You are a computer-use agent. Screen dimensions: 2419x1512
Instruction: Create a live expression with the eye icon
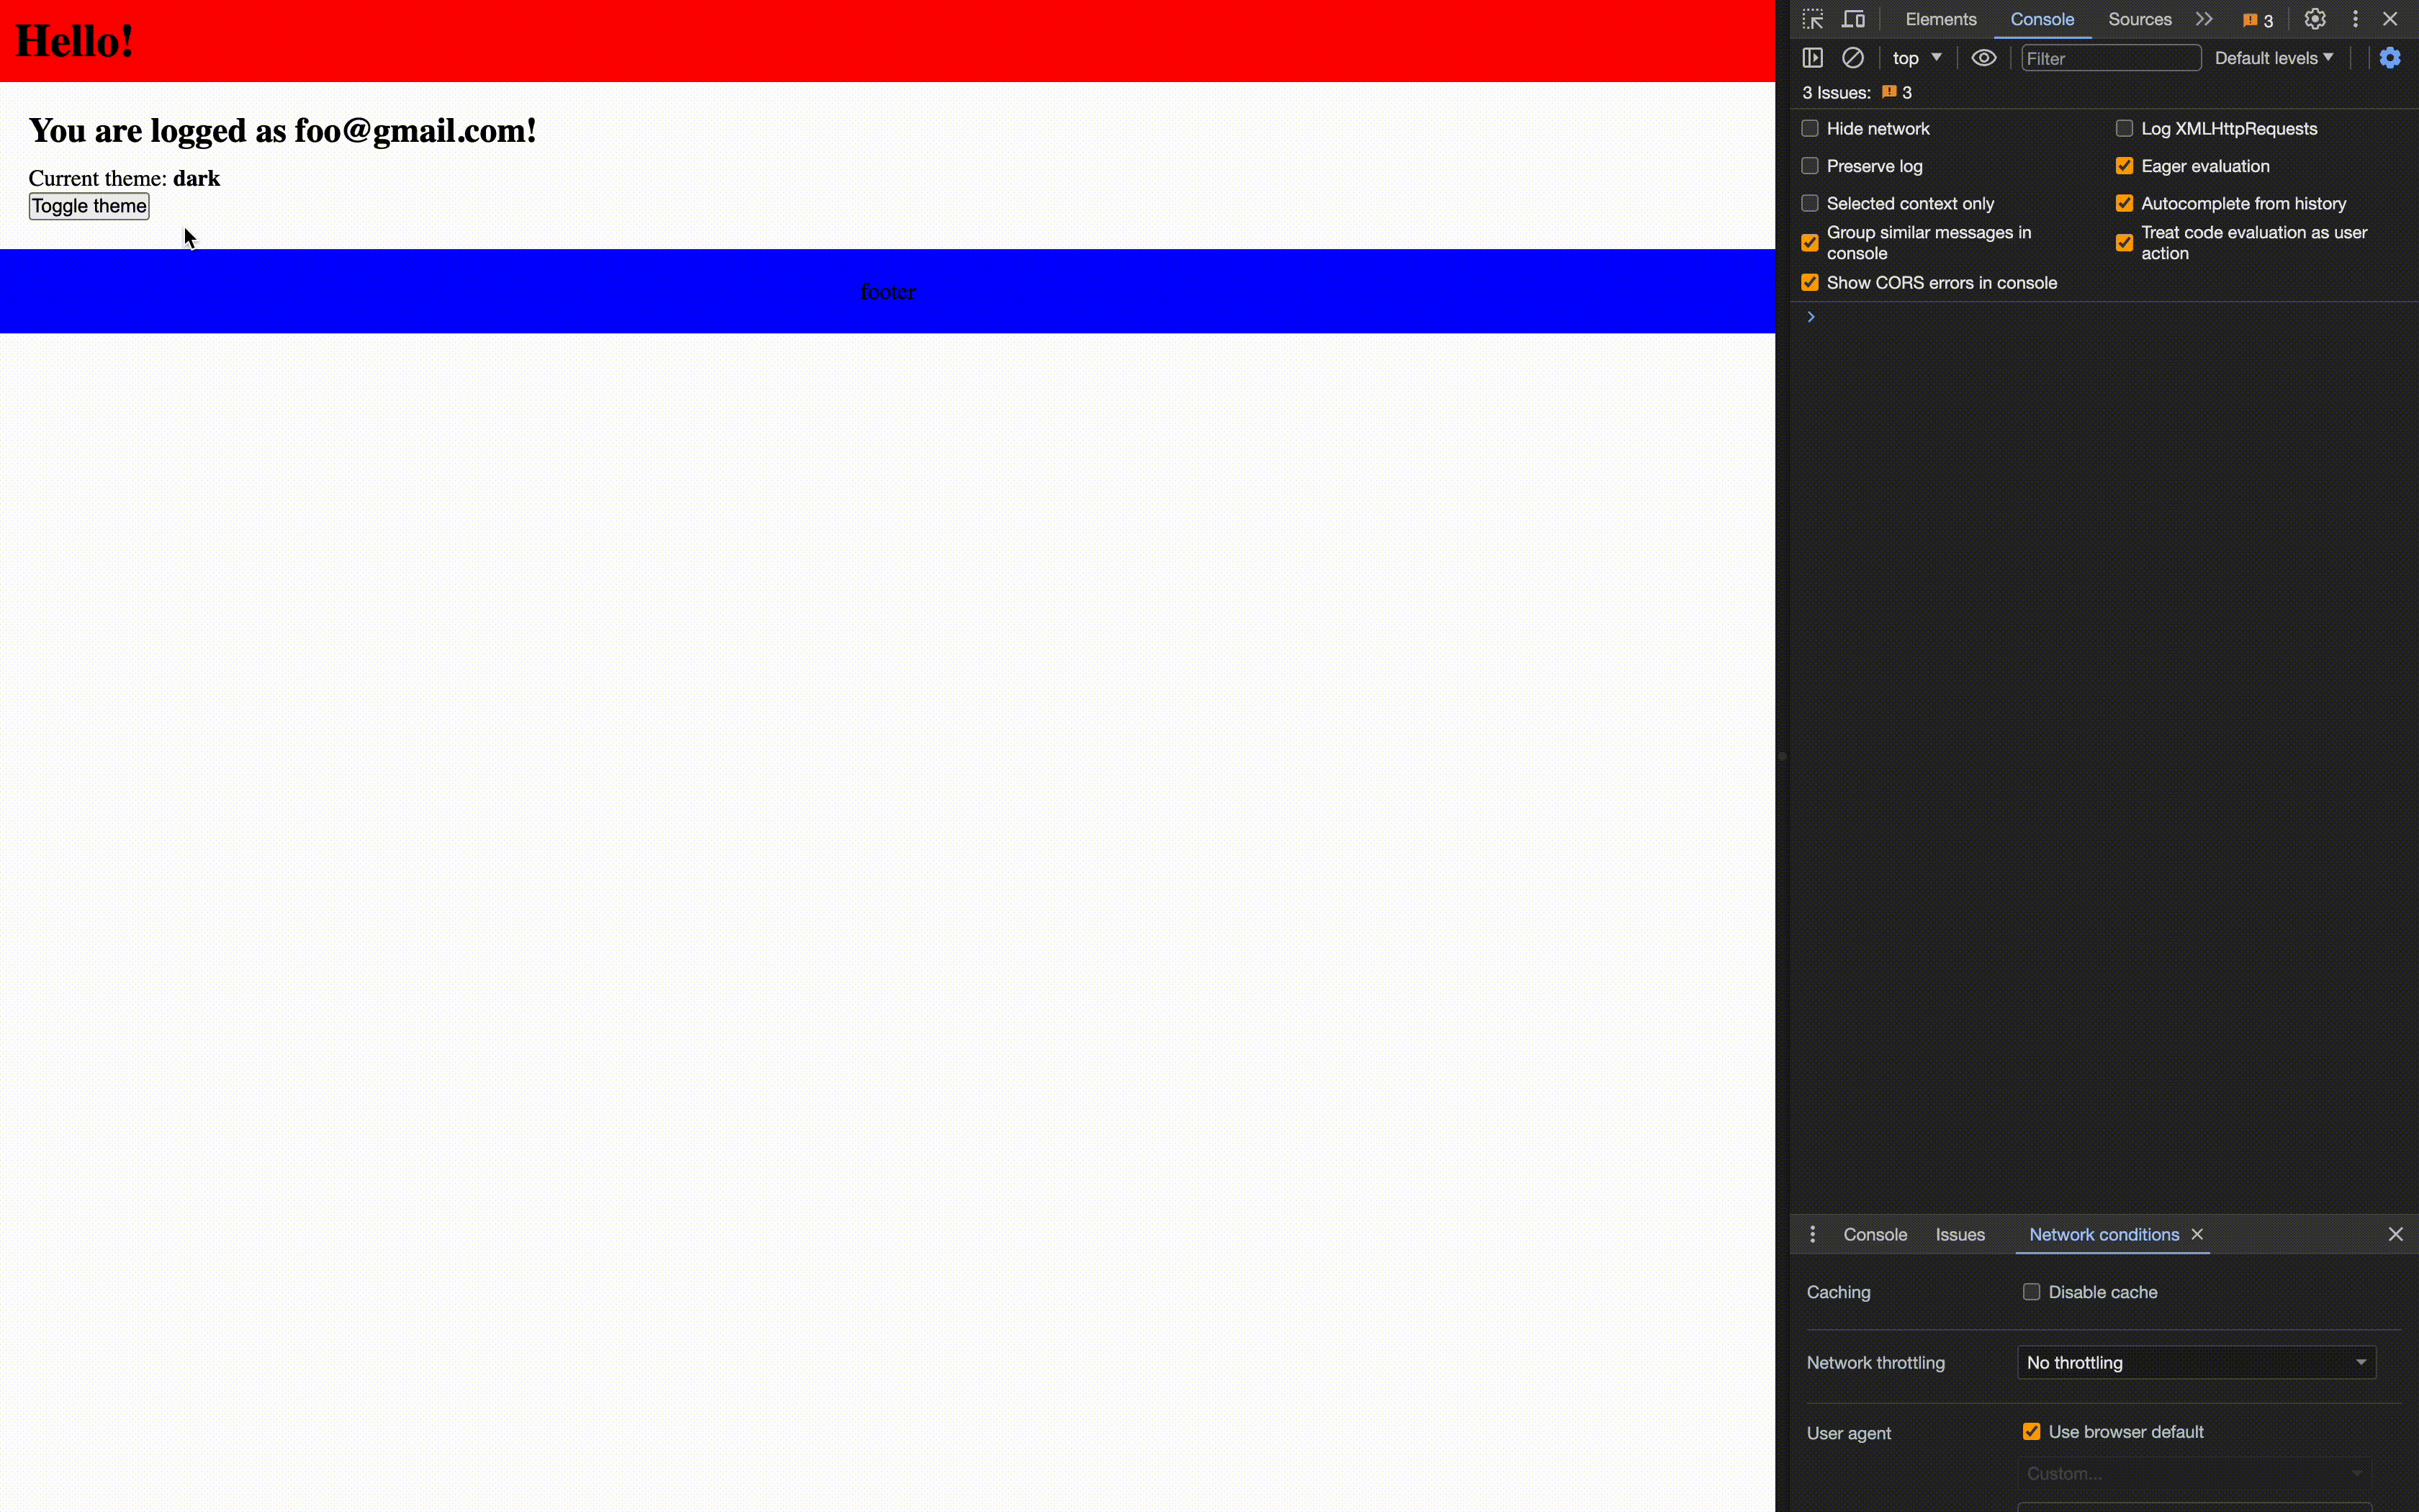point(1983,58)
